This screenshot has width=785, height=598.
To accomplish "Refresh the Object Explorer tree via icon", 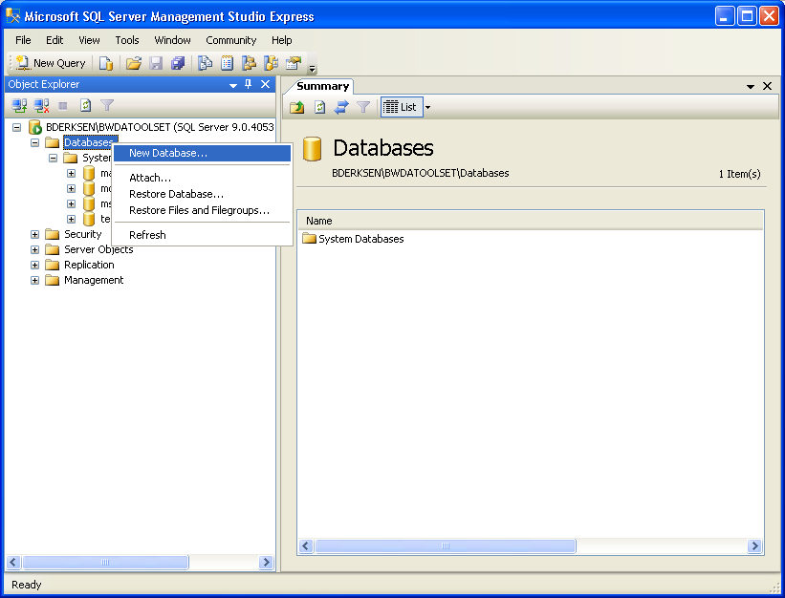I will point(85,106).
